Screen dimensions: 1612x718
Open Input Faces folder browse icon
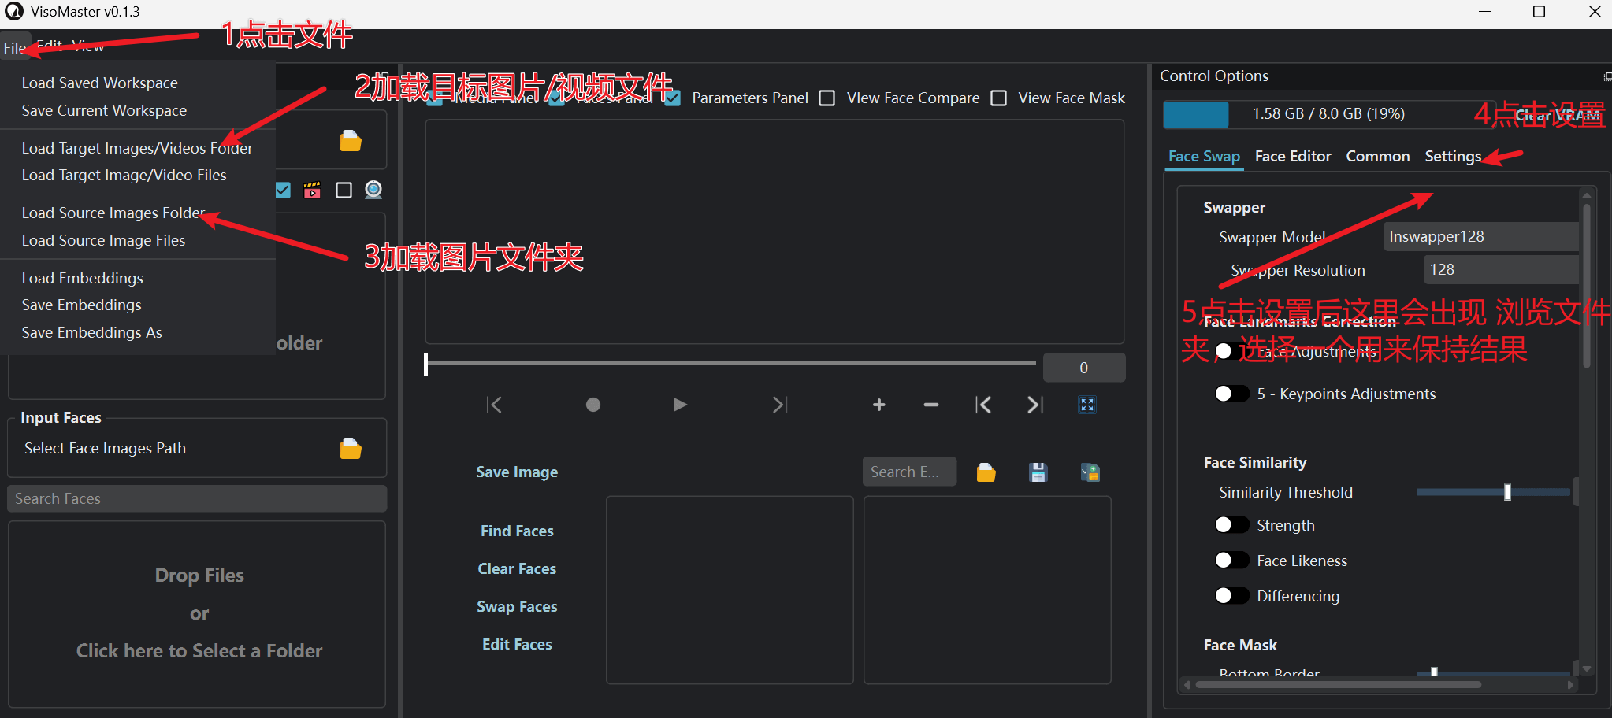[351, 448]
